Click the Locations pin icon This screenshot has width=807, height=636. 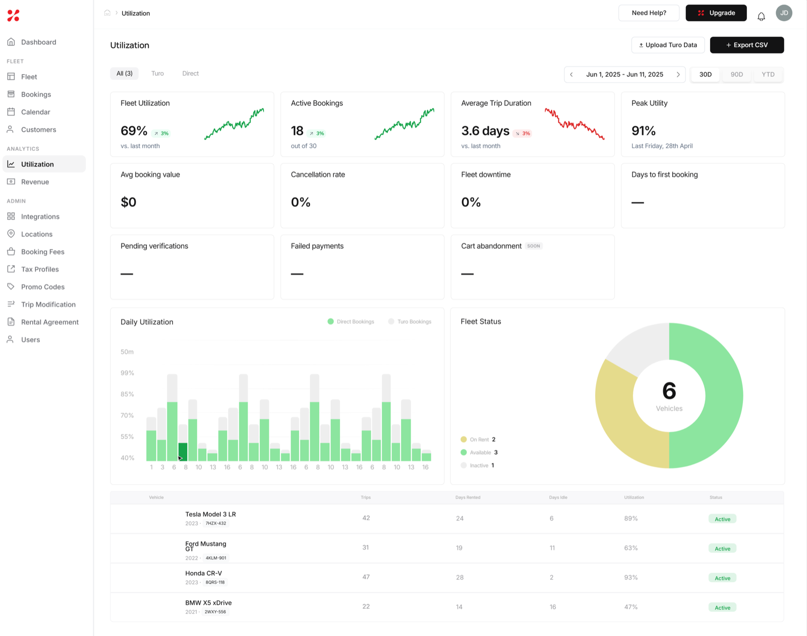(11, 234)
